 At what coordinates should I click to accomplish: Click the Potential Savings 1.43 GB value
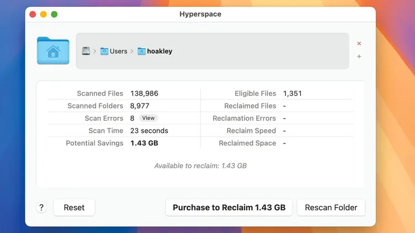(x=146, y=143)
